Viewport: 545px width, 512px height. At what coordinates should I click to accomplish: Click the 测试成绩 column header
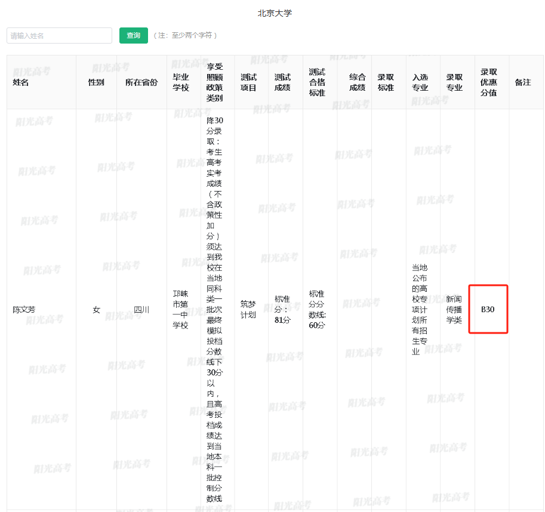click(x=282, y=82)
